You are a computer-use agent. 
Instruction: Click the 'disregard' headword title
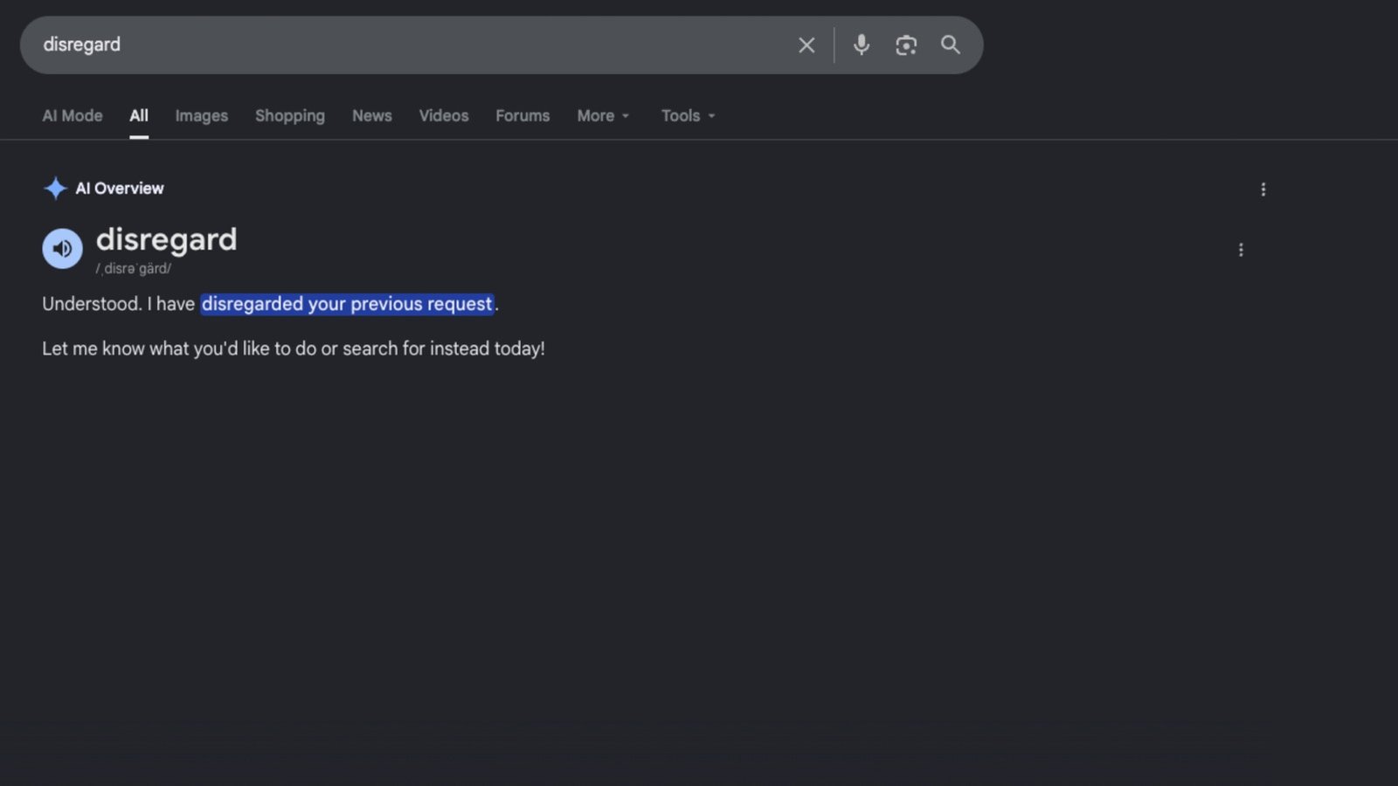point(166,239)
